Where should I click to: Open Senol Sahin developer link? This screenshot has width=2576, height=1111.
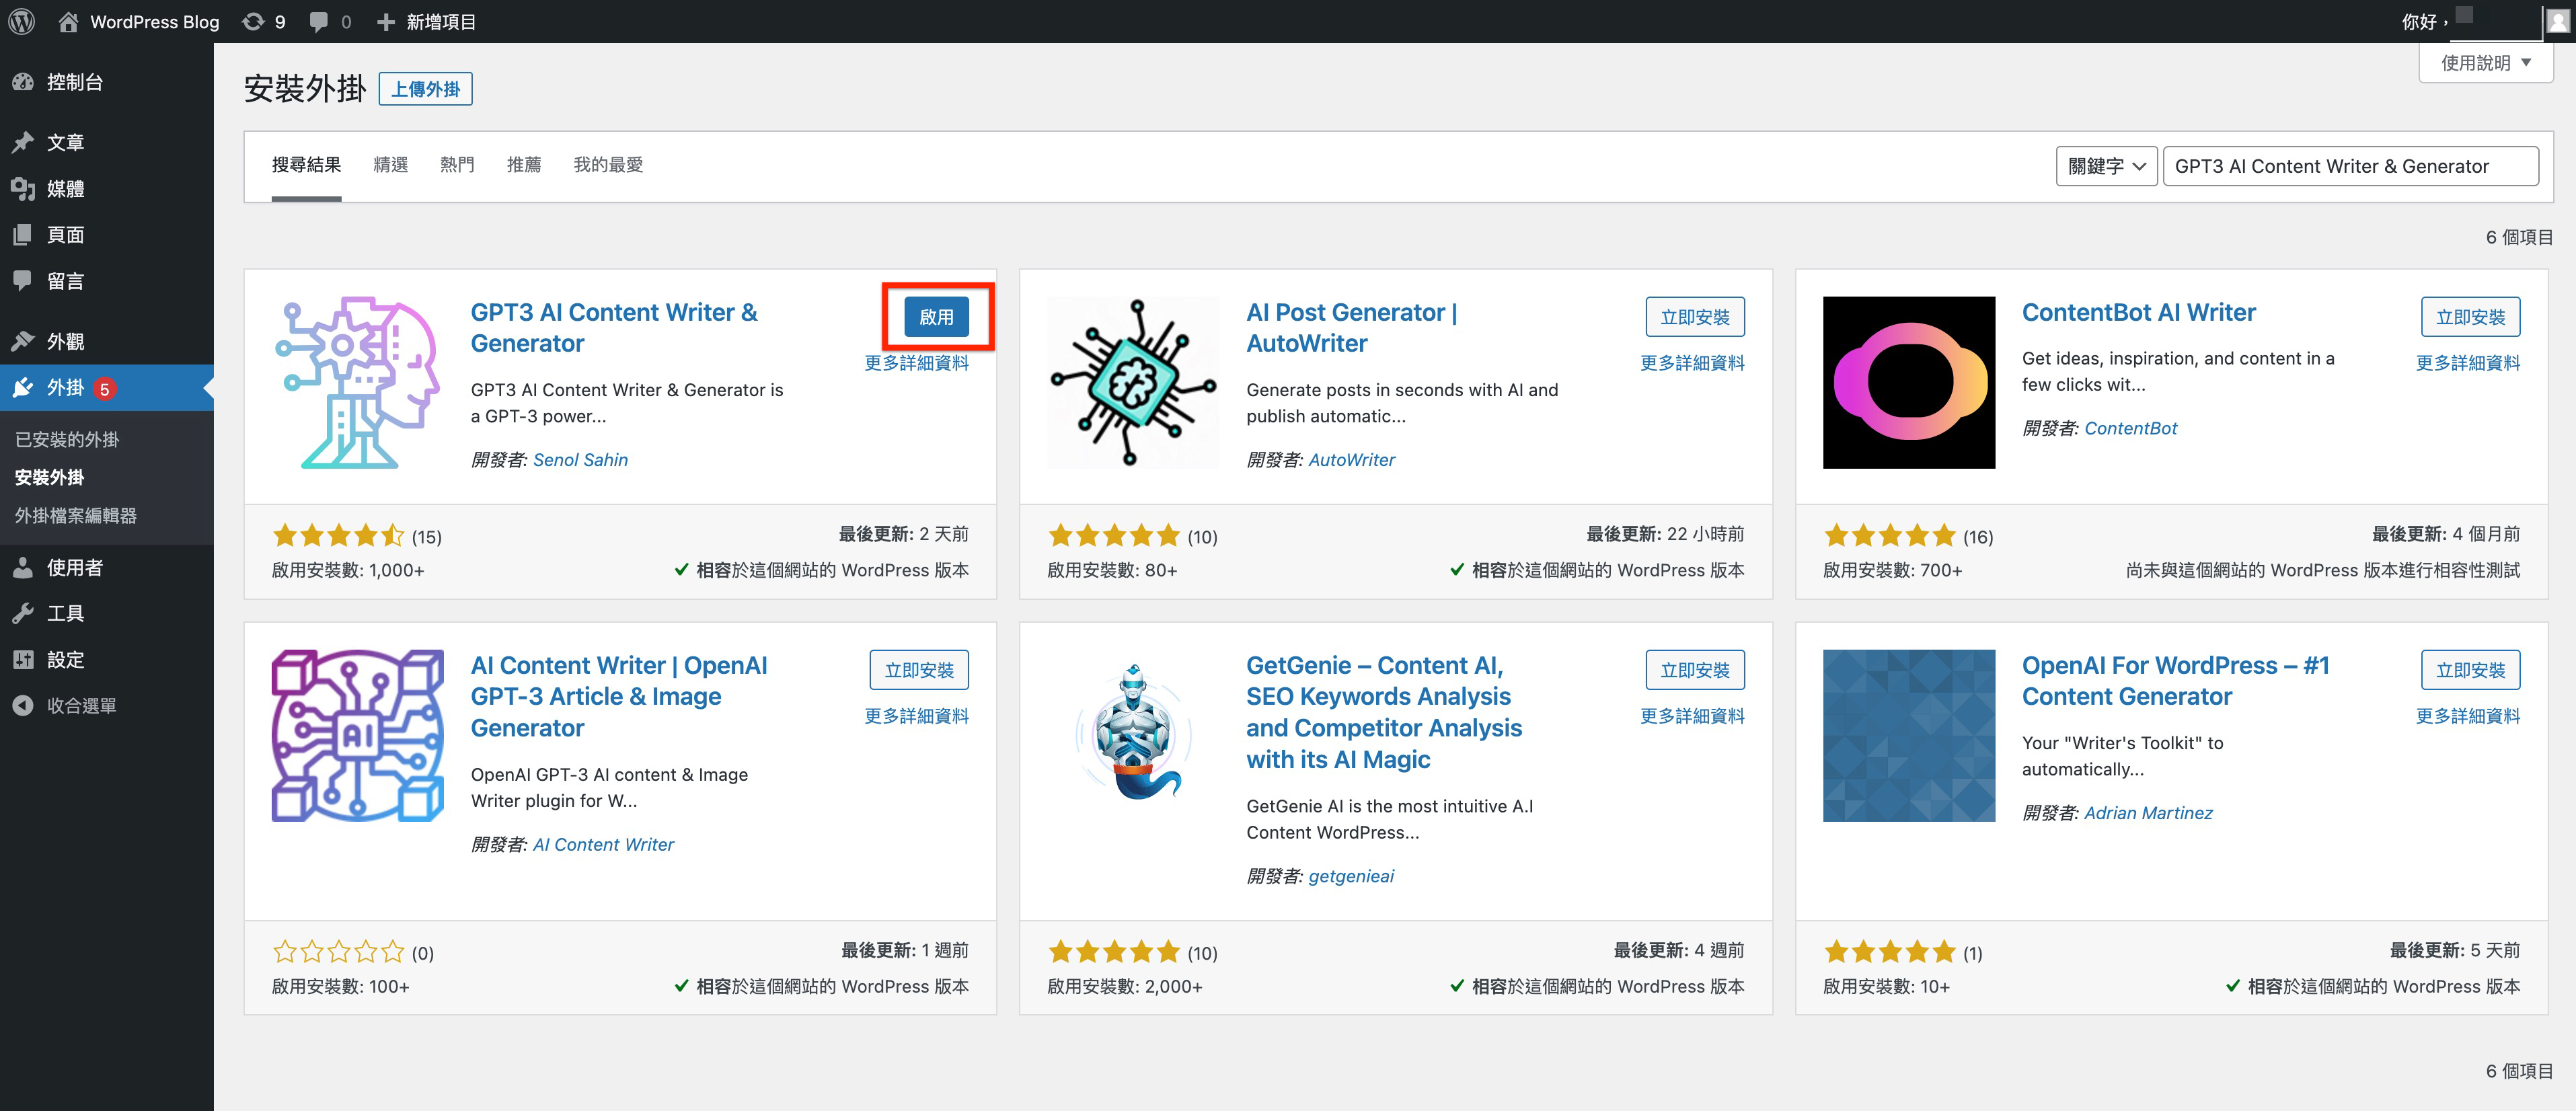pyautogui.click(x=580, y=459)
